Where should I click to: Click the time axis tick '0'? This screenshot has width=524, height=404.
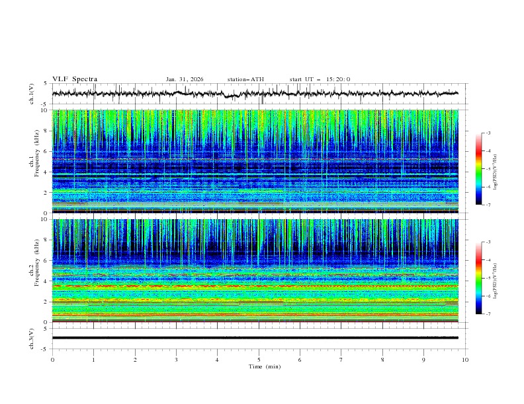pos(52,360)
